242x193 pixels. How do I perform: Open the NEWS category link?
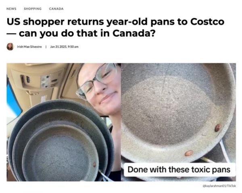11,9
